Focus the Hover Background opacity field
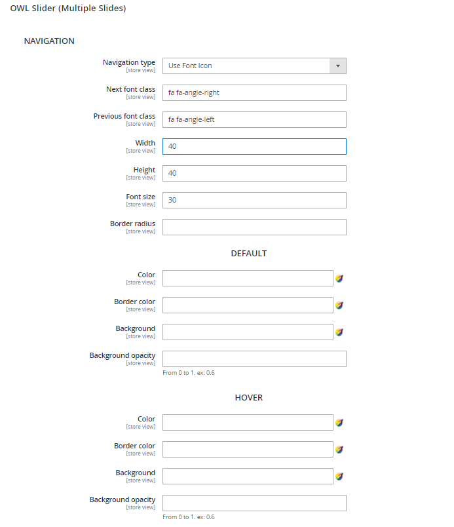Screen dimensions: 454x527 pos(254,503)
